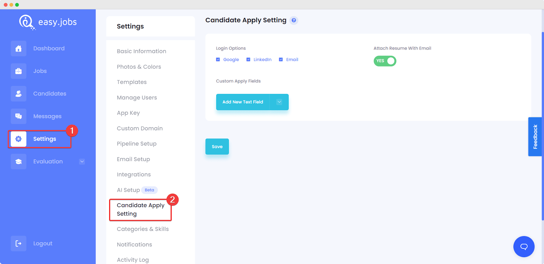The height and width of the screenshot is (264, 544).
Task: Click the Dashboard home icon
Action: [18, 49]
